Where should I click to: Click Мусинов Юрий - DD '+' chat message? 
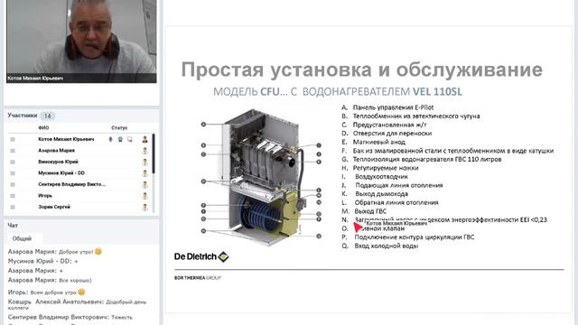point(42,261)
